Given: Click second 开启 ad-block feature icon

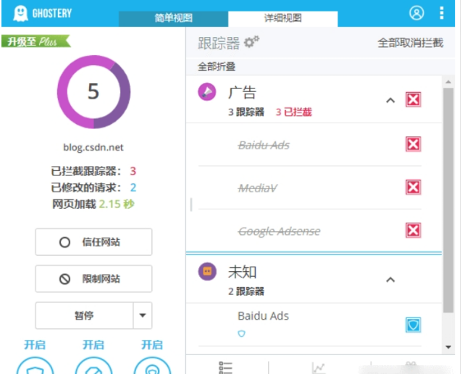Looking at the screenshot, I should coord(93,365).
